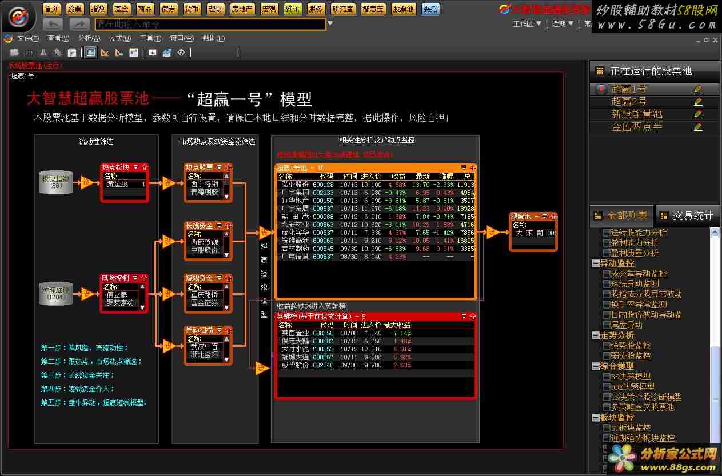Check the 盈利能力分析 checkbox
The image size is (722, 476).
click(607, 243)
